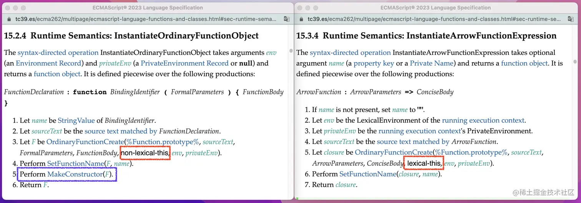Click 'closure' in '7. Return closure.'
Screen dimensions: 581x203
[x=346, y=185]
